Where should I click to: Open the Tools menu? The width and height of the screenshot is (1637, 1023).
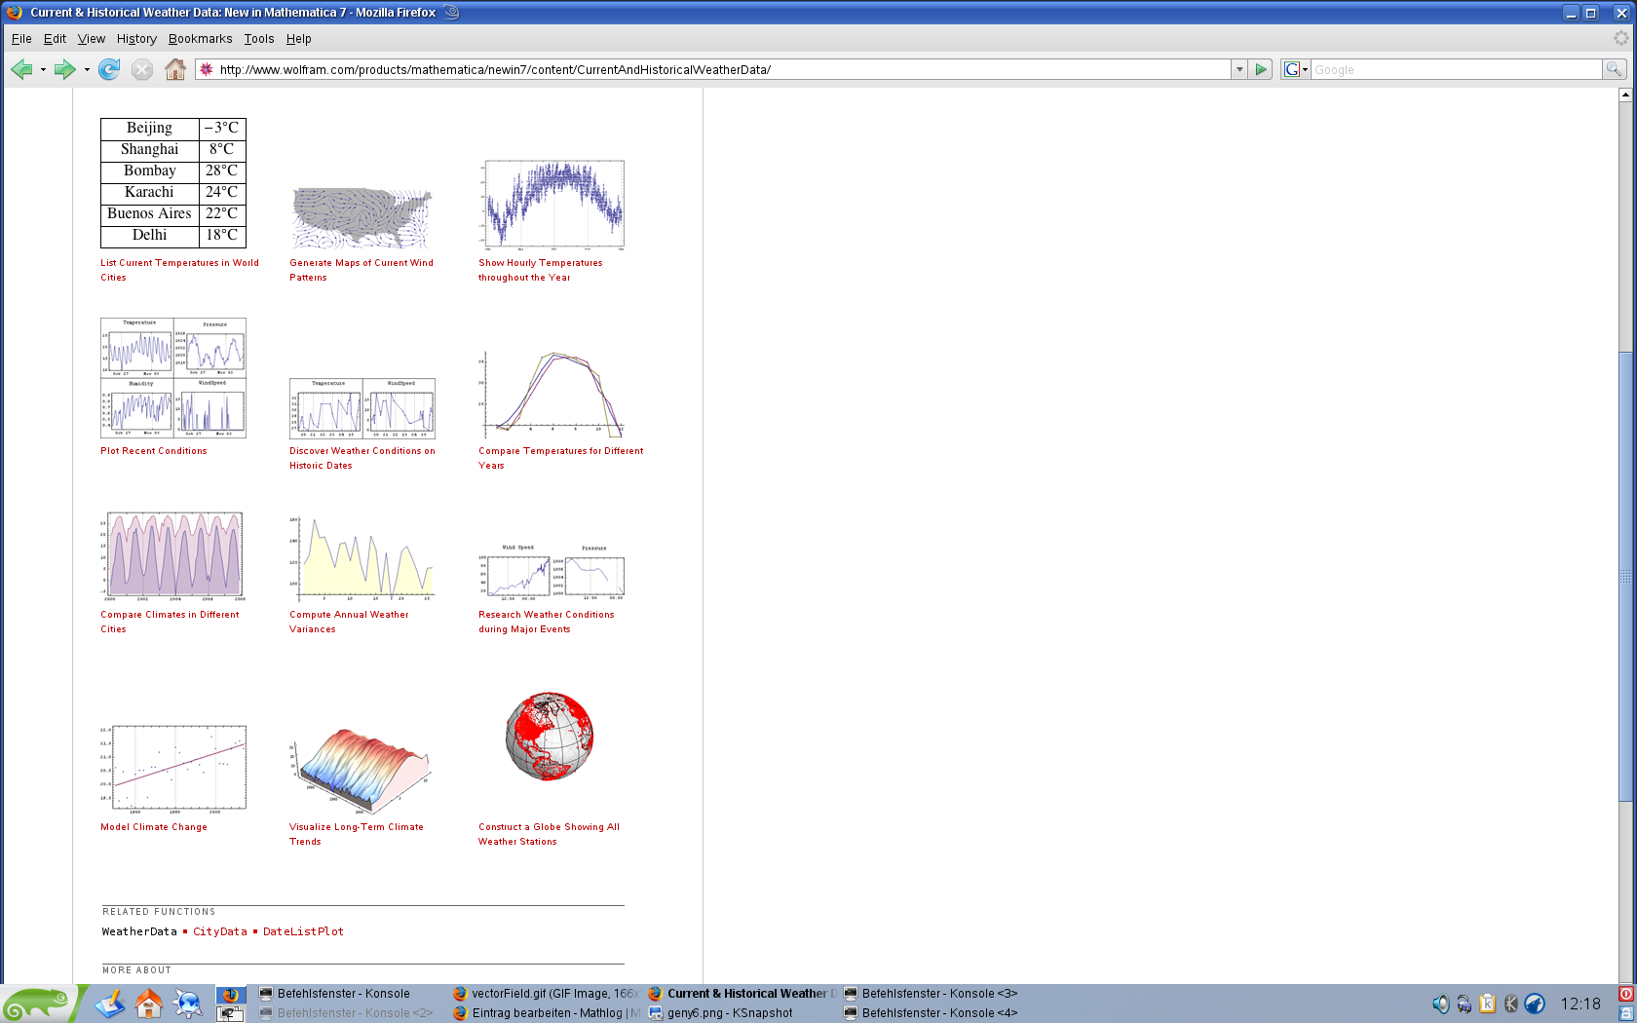(258, 39)
